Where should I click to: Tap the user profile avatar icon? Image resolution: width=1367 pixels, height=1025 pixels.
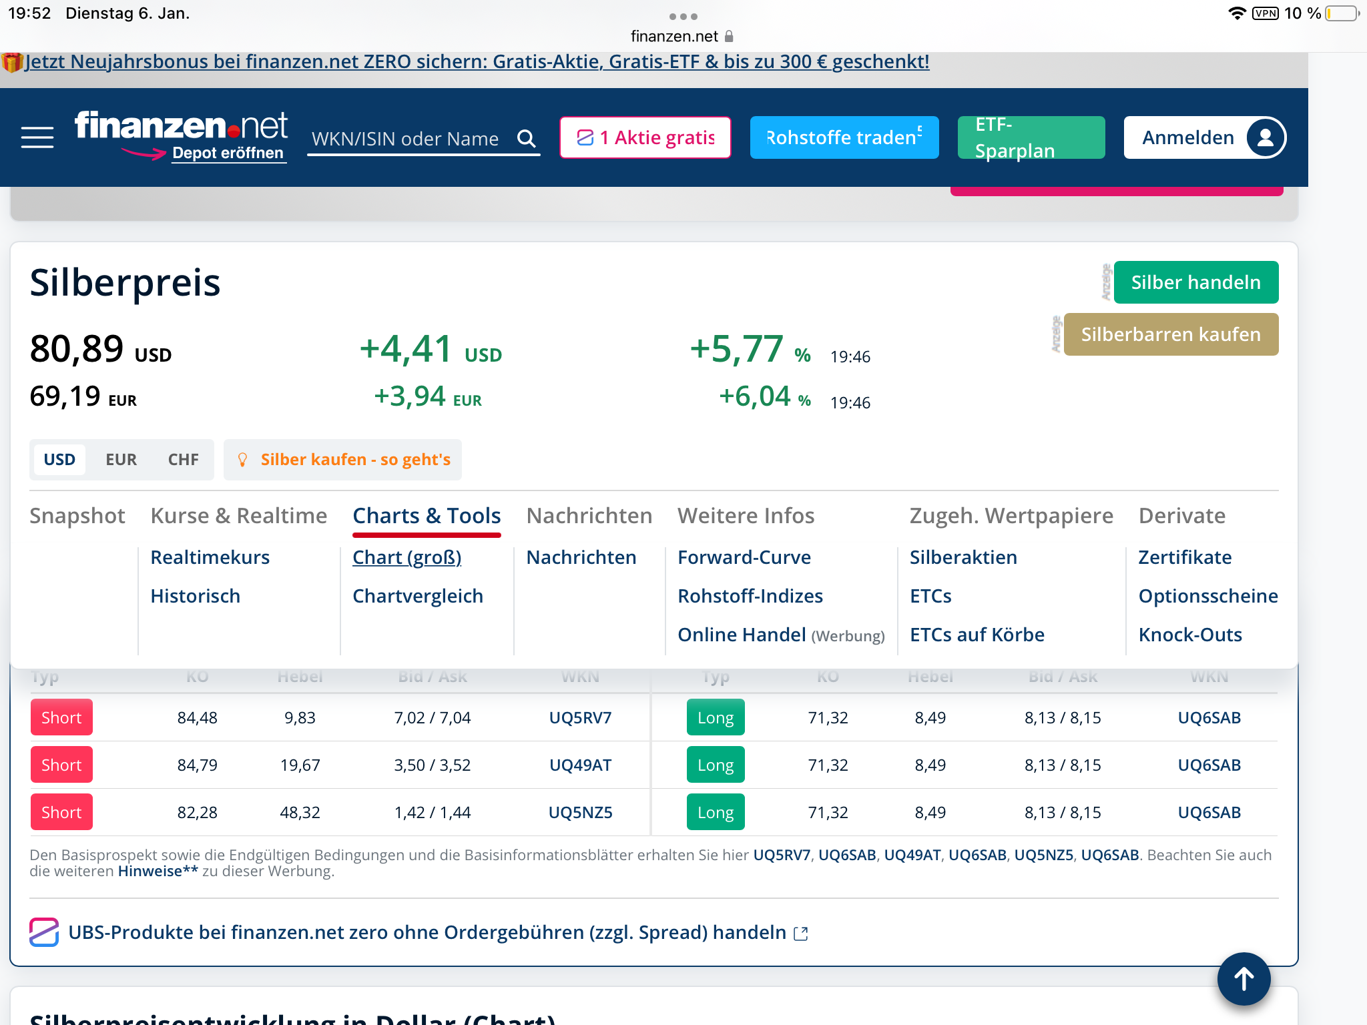(x=1264, y=137)
